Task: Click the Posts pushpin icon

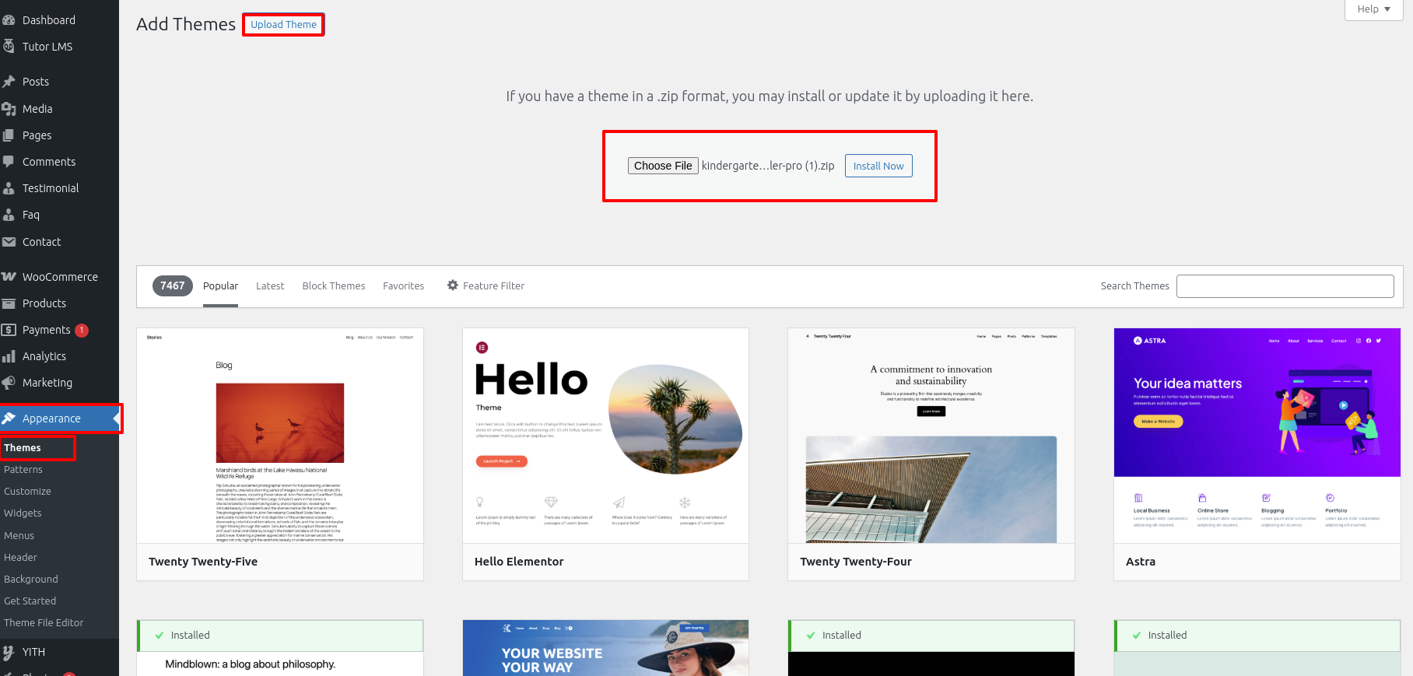Action: coord(9,82)
